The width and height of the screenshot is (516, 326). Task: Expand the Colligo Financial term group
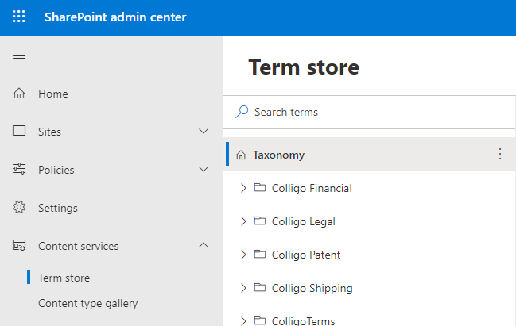[243, 188]
